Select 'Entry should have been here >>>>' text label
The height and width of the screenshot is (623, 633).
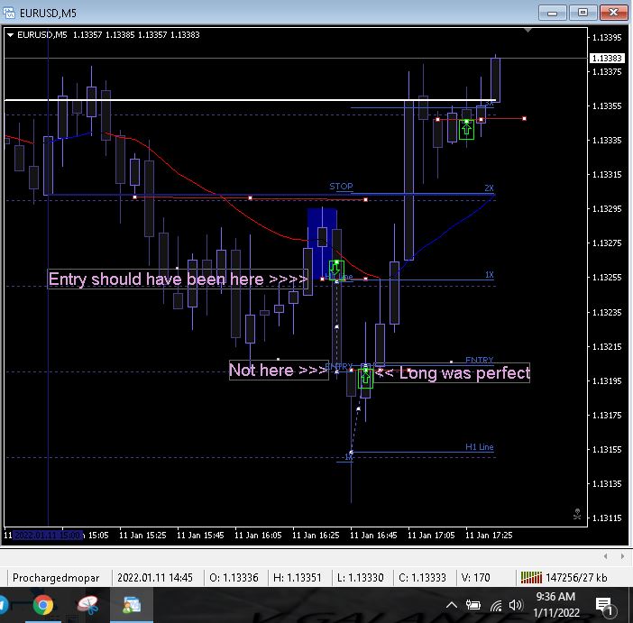click(178, 279)
